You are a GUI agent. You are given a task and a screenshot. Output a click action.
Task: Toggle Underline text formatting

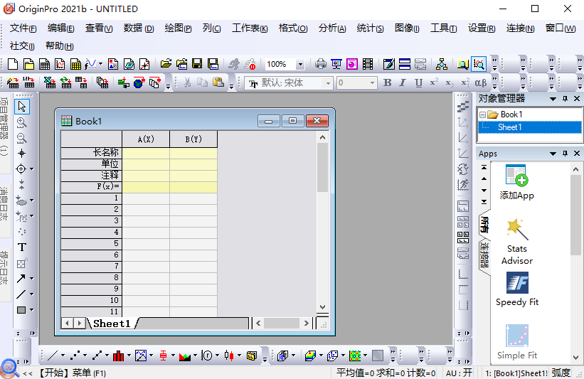click(418, 82)
